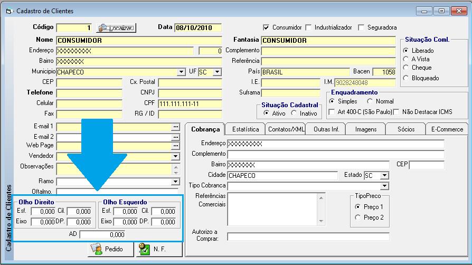This screenshot has width=472, height=265.
Task: Enable the Seguradora checkbox
Action: pyautogui.click(x=361, y=27)
